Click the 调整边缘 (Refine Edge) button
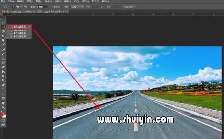The image size is (224, 139). click(x=129, y=7)
